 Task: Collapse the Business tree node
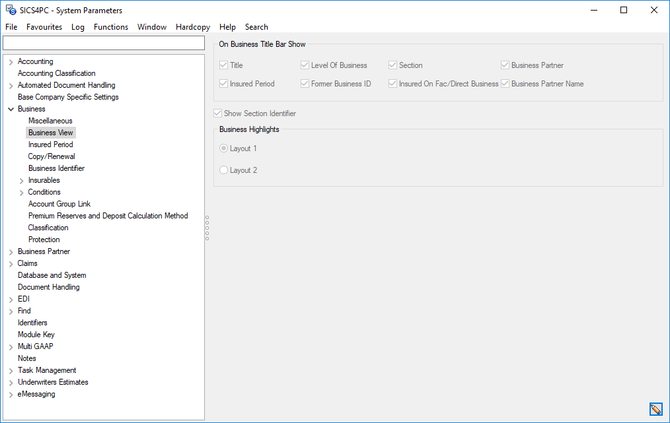coord(10,108)
